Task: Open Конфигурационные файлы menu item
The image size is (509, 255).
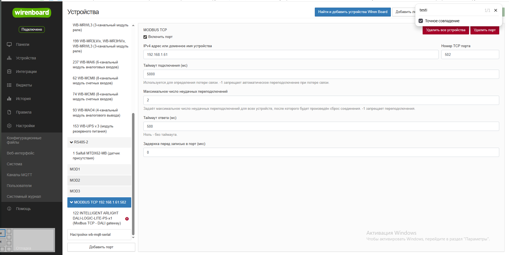Action: pyautogui.click(x=24, y=140)
